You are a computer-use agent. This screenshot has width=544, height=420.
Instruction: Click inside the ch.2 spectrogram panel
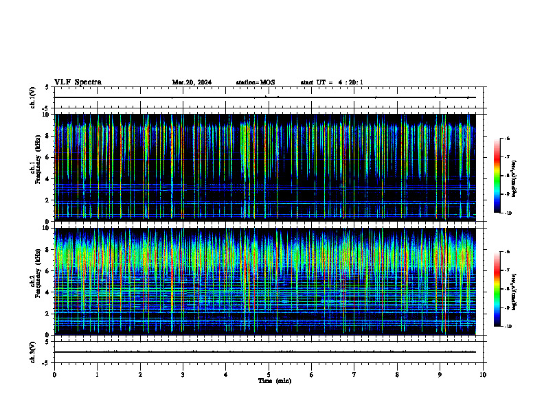coord(265,281)
